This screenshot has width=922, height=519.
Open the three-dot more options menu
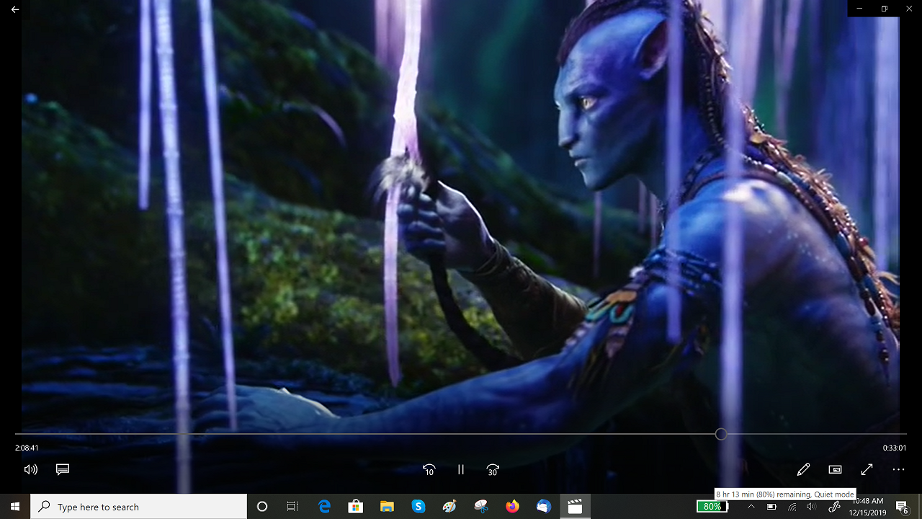(898, 469)
